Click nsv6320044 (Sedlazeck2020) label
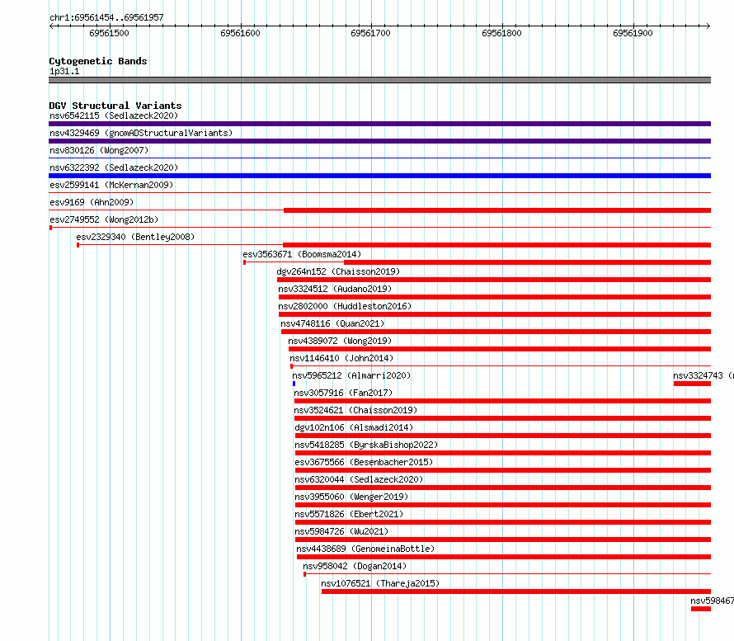The width and height of the screenshot is (734, 641). pyautogui.click(x=359, y=479)
